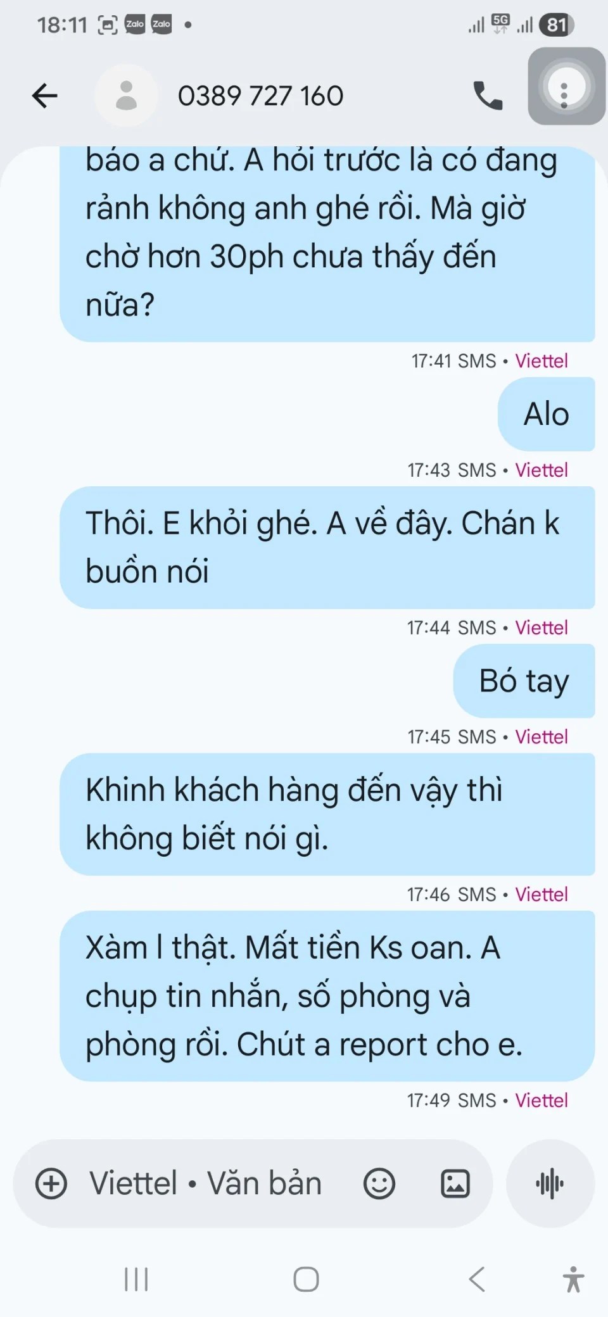
Task: Tap the Android recent apps button
Action: (x=136, y=1280)
